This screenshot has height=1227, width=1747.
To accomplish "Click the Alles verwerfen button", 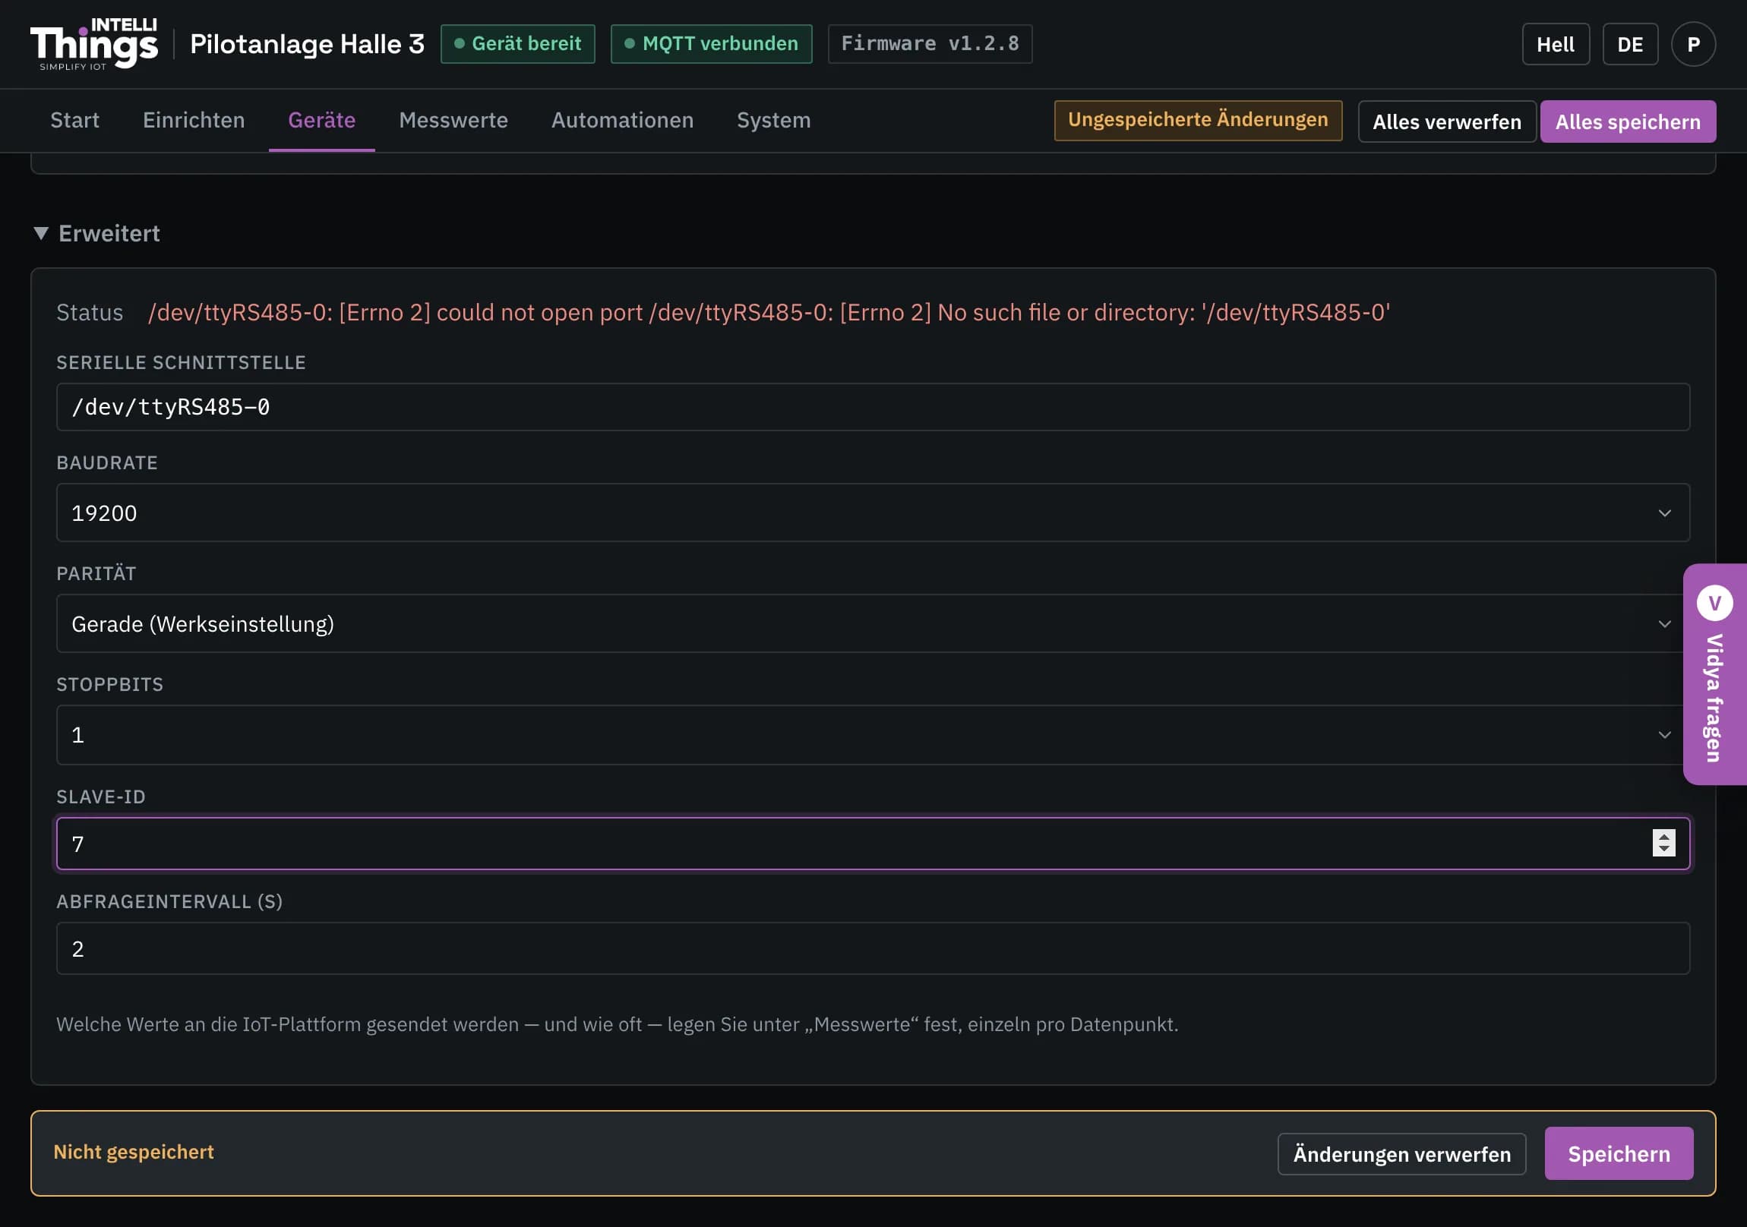I will click(x=1446, y=121).
